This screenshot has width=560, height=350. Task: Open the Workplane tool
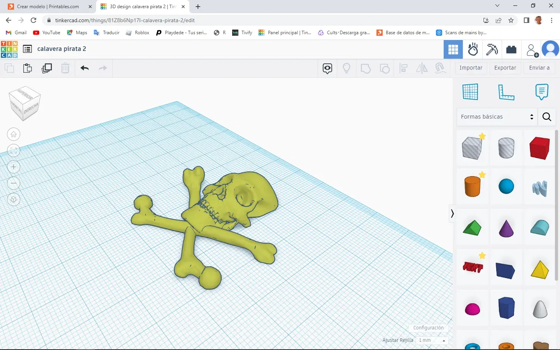coord(470,92)
